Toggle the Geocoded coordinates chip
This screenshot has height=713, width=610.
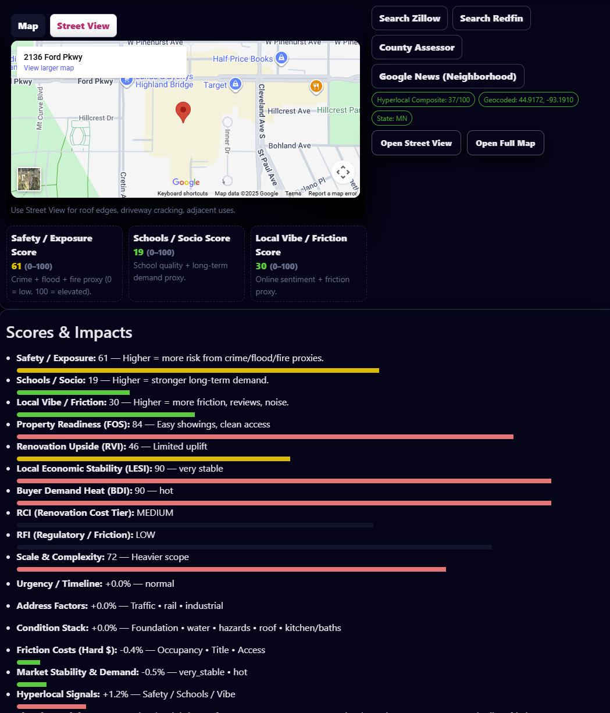click(528, 99)
